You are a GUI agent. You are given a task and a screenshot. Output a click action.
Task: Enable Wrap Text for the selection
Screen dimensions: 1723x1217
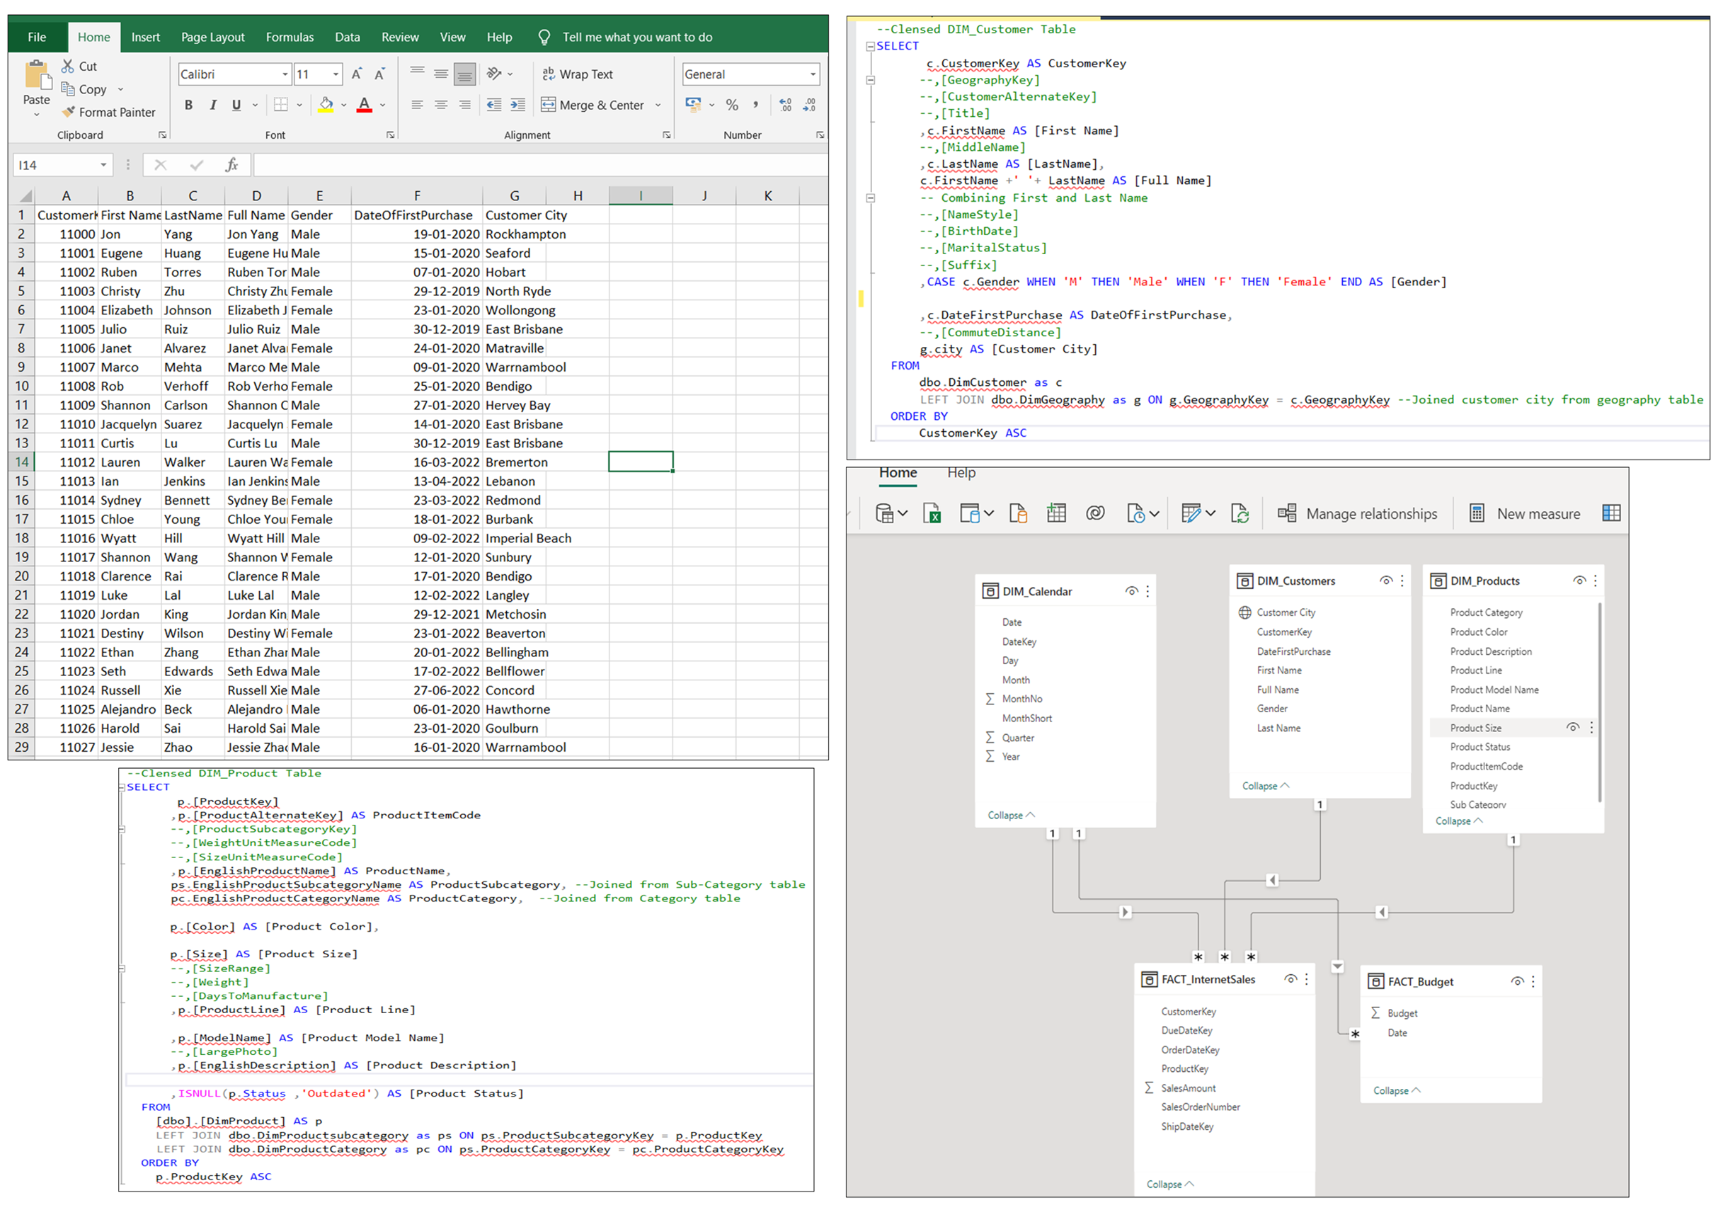click(578, 74)
